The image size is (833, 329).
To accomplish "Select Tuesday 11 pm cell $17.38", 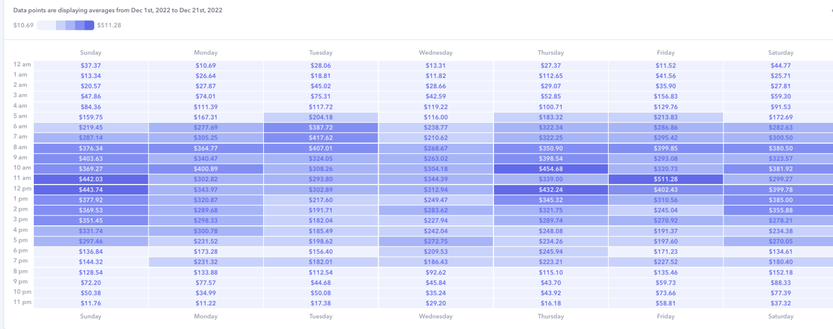I will [321, 303].
